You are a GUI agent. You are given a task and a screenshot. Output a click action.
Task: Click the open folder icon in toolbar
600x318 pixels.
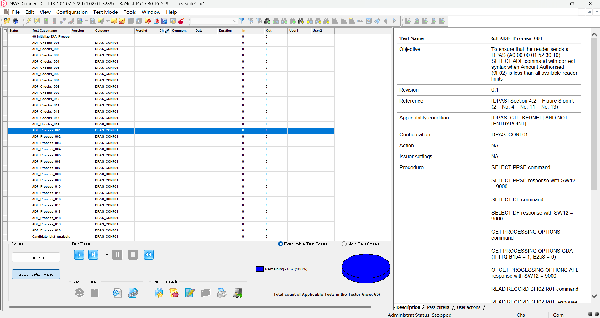click(7, 21)
